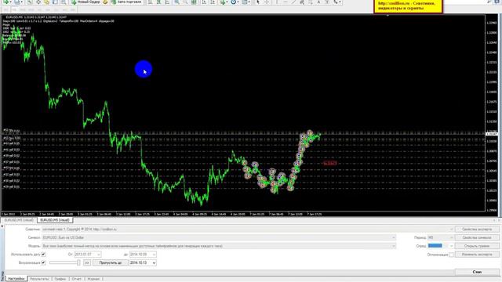Toggle the Market Watch window icon
502x282 pixels.
(x=30, y=2)
